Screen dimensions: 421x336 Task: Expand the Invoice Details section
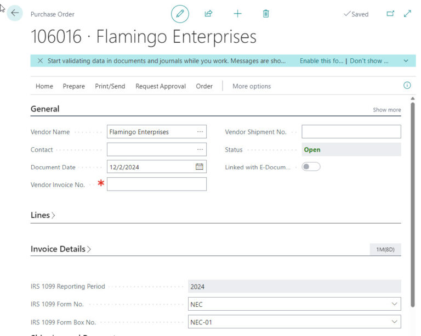coord(61,249)
